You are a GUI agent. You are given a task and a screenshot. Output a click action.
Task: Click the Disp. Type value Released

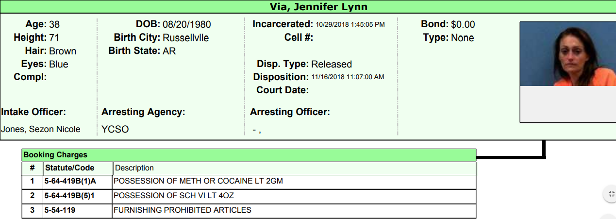[332, 64]
